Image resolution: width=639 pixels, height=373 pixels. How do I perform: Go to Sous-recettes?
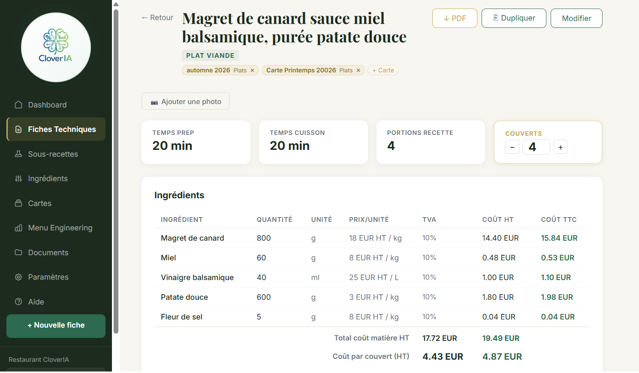(x=56, y=154)
